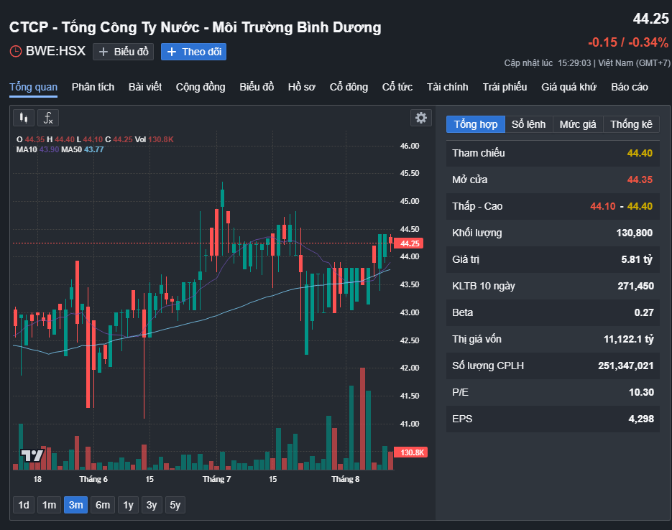This screenshot has height=530, width=672.
Task: Click the Mở cửa value 44.35
Action: tap(640, 180)
